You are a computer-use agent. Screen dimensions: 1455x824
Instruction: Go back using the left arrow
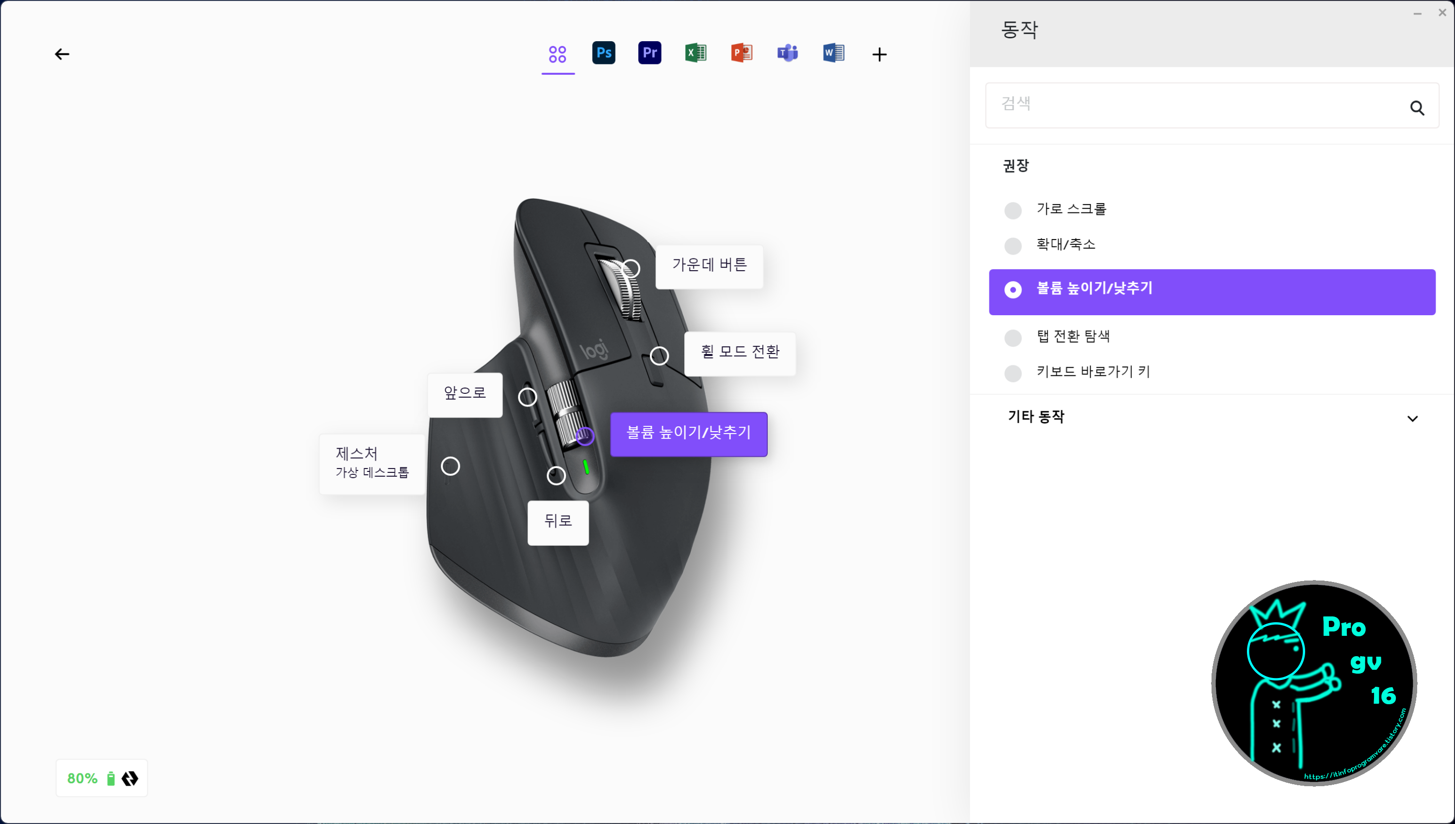click(62, 54)
